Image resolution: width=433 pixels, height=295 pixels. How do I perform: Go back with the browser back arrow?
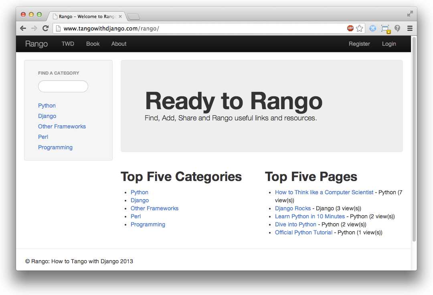pos(23,28)
